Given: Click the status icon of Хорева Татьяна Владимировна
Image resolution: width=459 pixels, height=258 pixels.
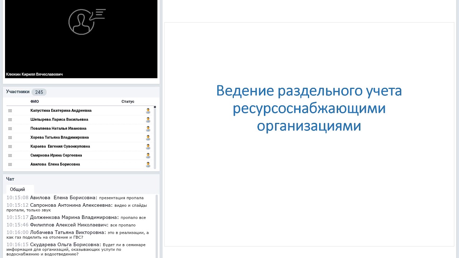Looking at the screenshot, I should pyautogui.click(x=148, y=138).
